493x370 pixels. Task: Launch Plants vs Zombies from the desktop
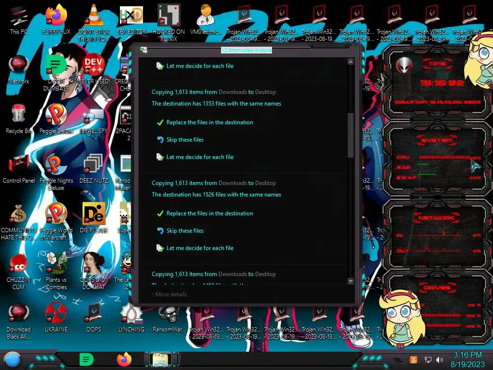[56, 271]
